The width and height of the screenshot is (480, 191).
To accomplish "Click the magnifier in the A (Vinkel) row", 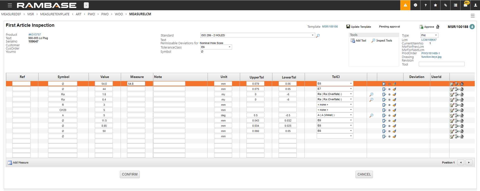I will click(371, 115).
